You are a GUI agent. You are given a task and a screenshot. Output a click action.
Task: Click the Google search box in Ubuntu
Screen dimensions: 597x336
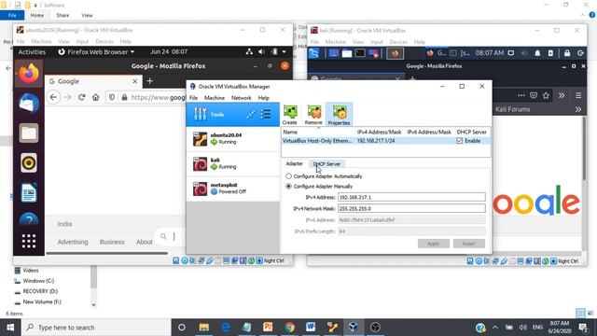(x=170, y=236)
